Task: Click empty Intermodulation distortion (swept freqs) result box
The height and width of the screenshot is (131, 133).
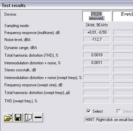Action: [x=97, y=77]
